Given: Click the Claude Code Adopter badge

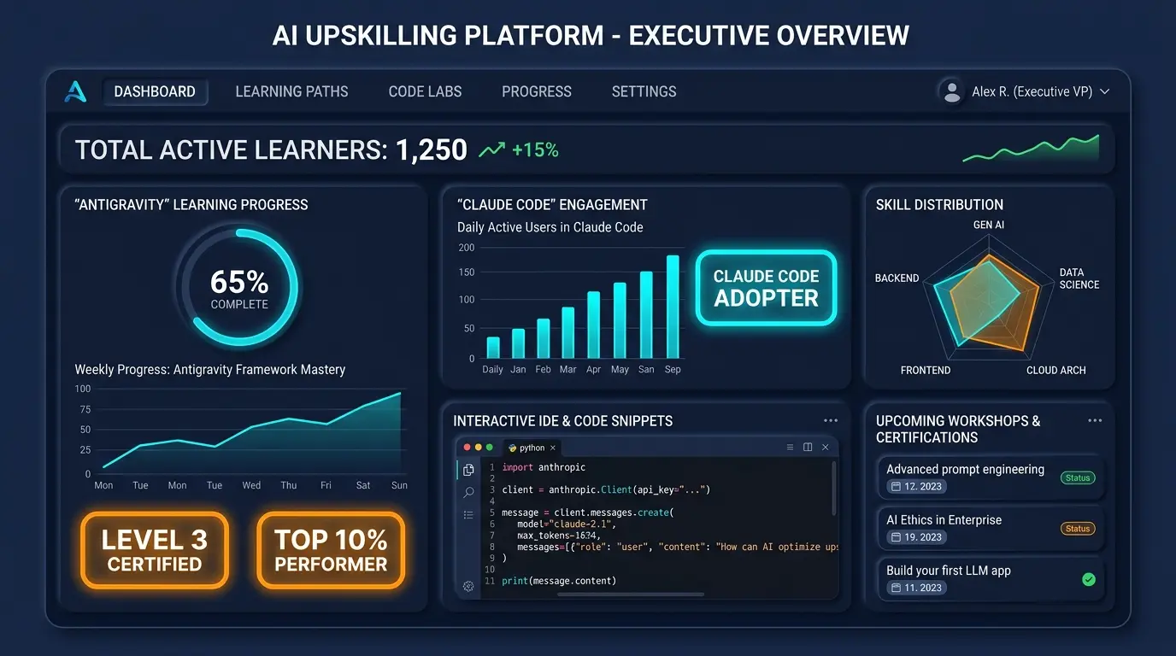Looking at the screenshot, I should click(766, 288).
